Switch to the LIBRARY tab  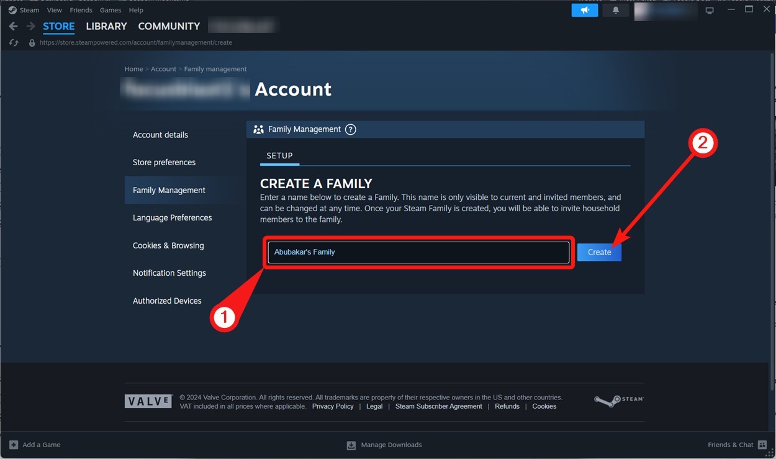pyautogui.click(x=106, y=26)
